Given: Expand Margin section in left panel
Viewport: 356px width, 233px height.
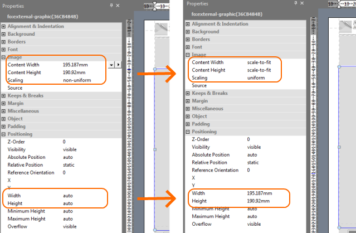Looking at the screenshot, I should coord(3,103).
